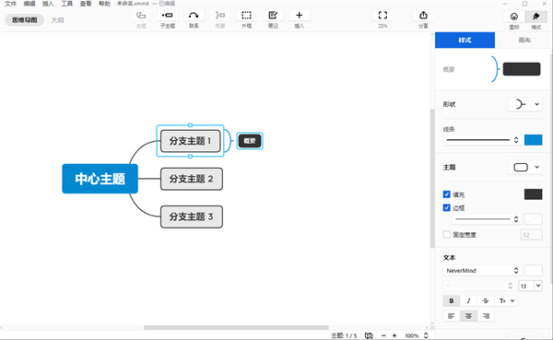This screenshot has width=553, height=340.
Task: Align text left
Action: [452, 316]
